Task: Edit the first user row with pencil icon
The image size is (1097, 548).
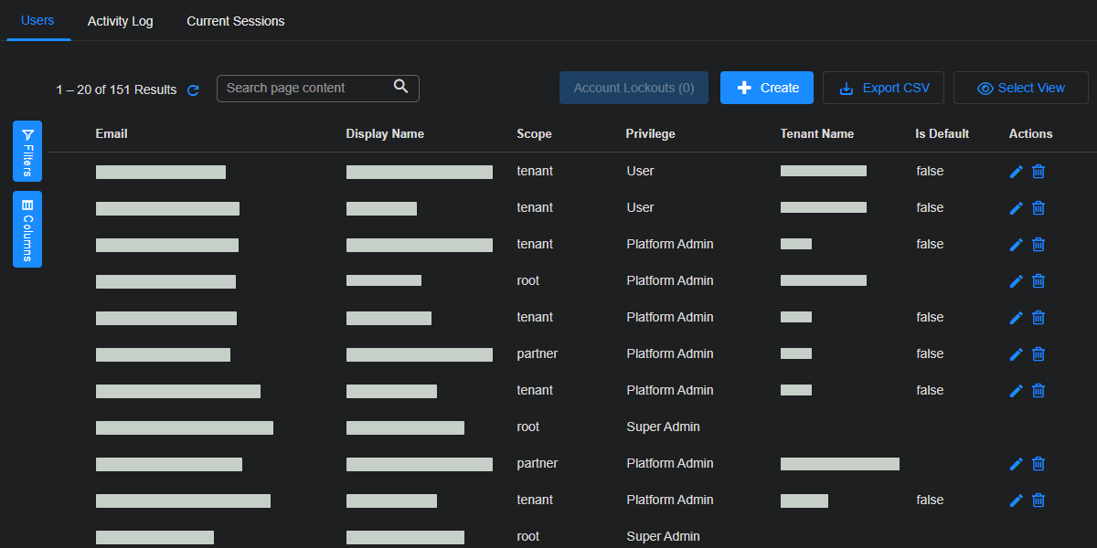Action: pos(1016,172)
